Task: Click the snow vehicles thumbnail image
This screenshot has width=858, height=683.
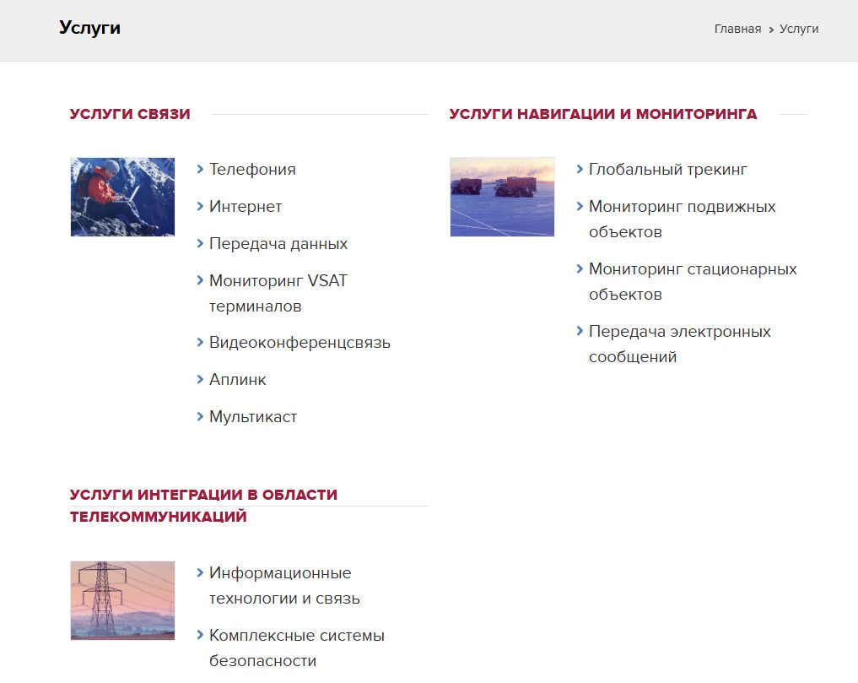Action: tap(502, 197)
